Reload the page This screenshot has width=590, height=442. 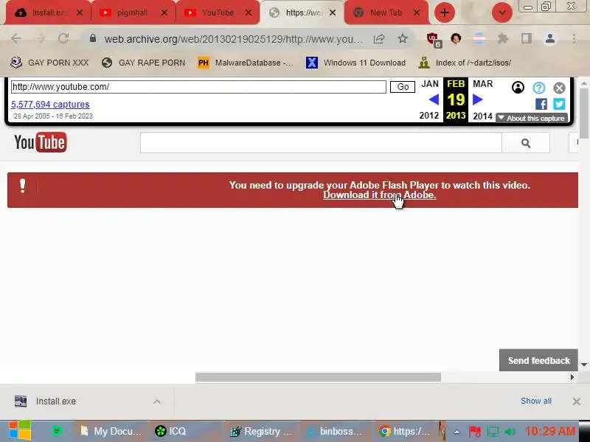pyautogui.click(x=63, y=38)
